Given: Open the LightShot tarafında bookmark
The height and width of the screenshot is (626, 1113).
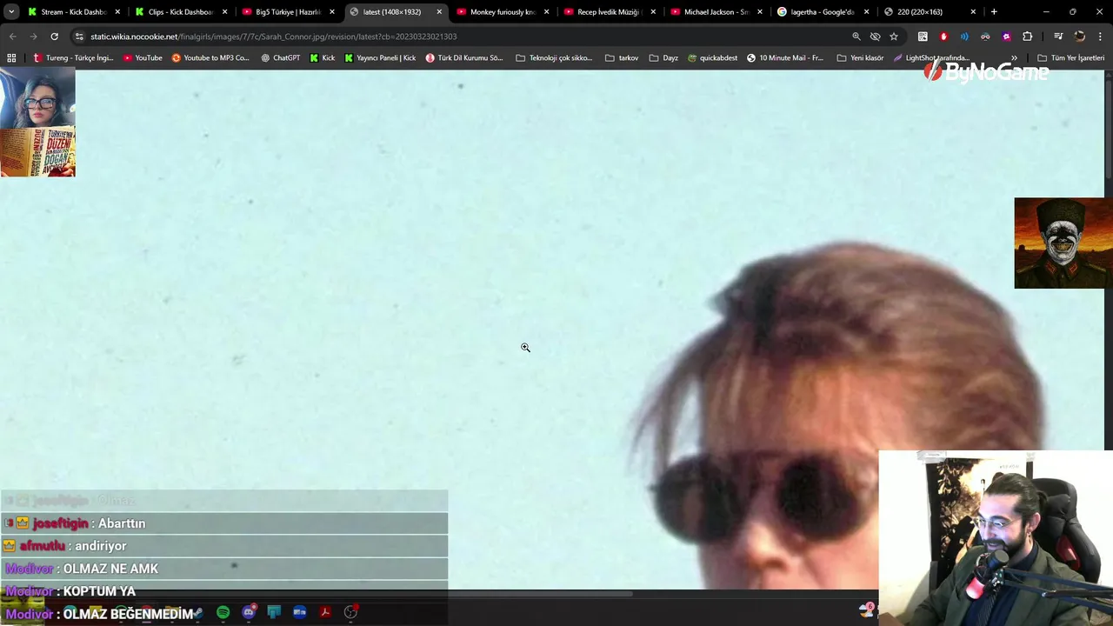Looking at the screenshot, I should pyautogui.click(x=931, y=57).
